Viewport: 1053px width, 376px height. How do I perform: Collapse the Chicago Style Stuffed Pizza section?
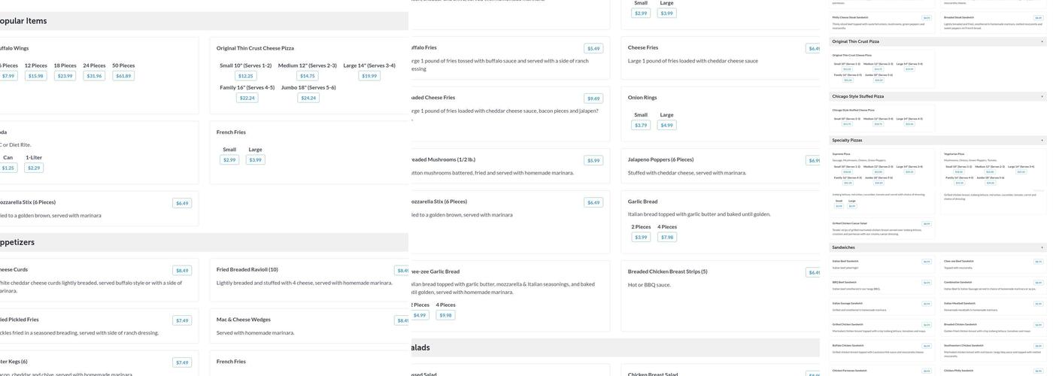tap(1042, 96)
